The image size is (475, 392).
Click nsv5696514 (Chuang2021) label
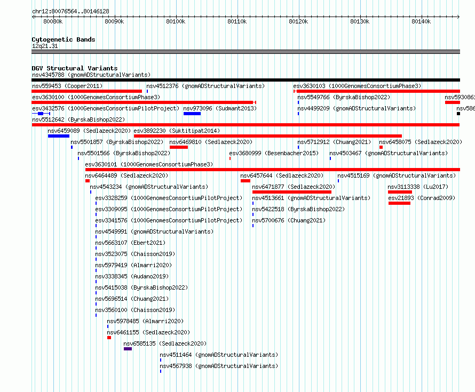pyautogui.click(x=132, y=299)
